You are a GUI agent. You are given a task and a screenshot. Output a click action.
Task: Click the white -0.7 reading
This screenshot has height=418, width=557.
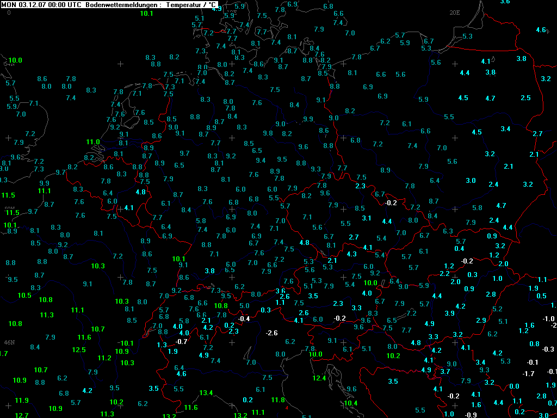(181, 342)
